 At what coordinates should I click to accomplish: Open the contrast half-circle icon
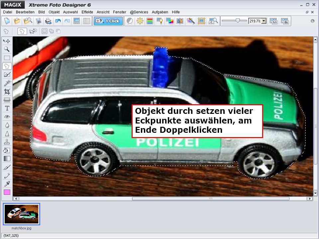[130, 21]
